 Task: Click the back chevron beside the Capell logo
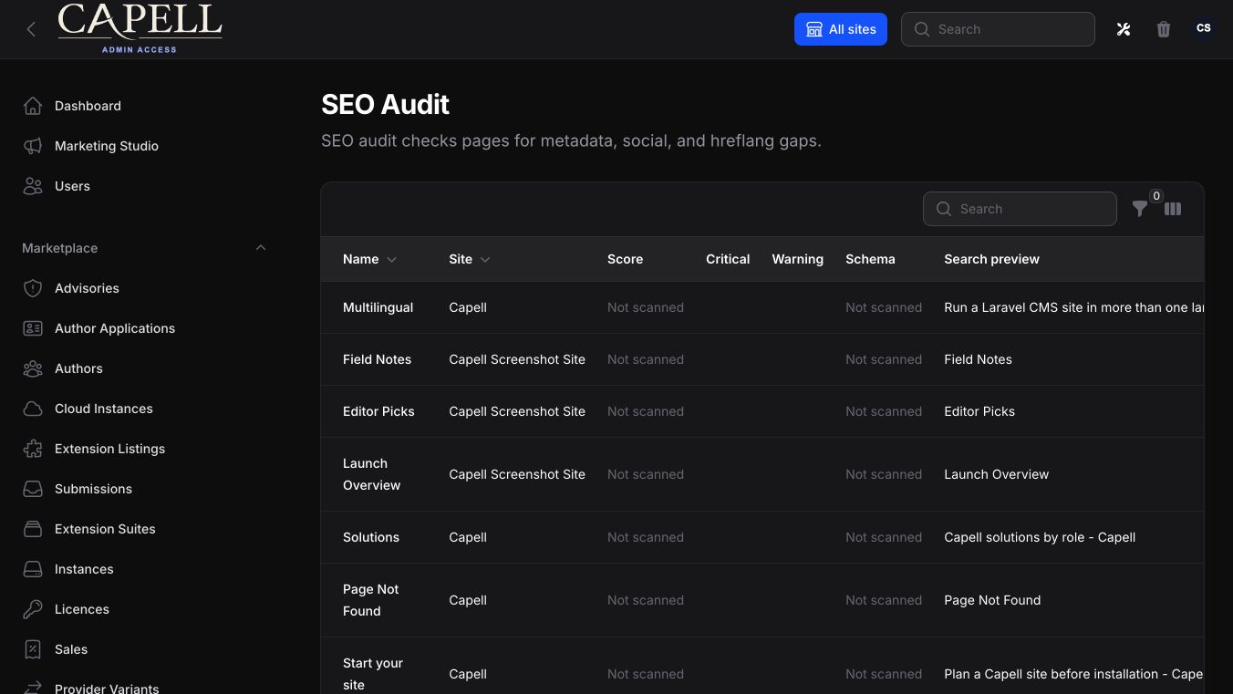31,29
